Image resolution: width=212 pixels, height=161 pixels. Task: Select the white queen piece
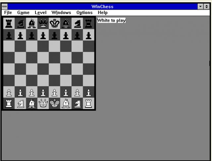tap(43, 103)
